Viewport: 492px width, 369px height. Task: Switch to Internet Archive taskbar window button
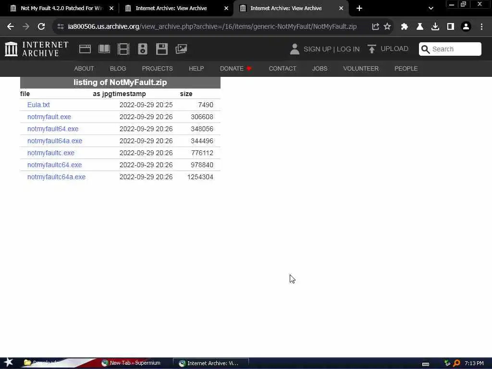pyautogui.click(x=210, y=363)
